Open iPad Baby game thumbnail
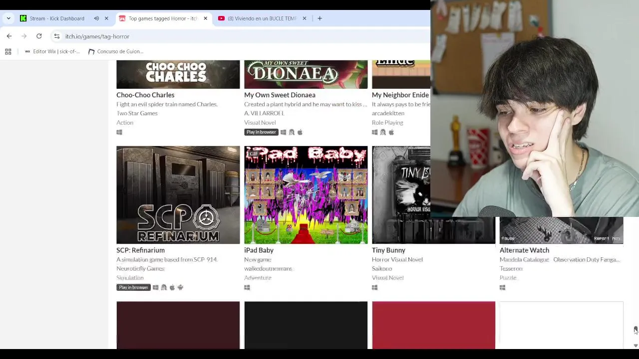 (306, 195)
